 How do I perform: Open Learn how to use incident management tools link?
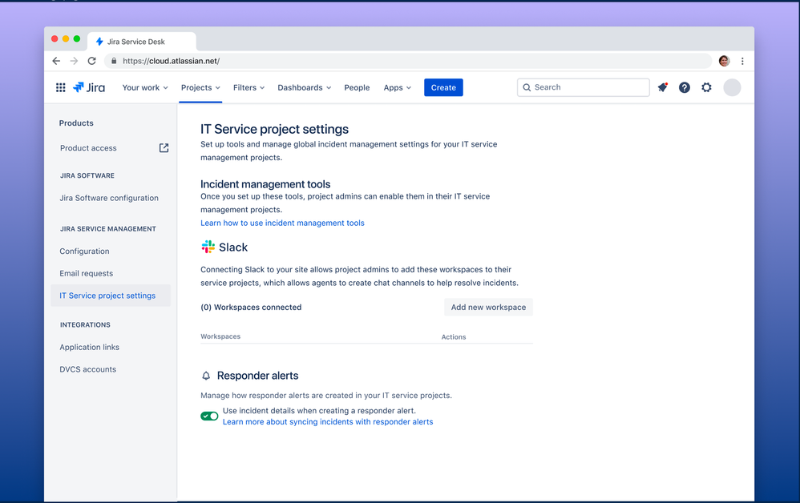pyautogui.click(x=282, y=223)
